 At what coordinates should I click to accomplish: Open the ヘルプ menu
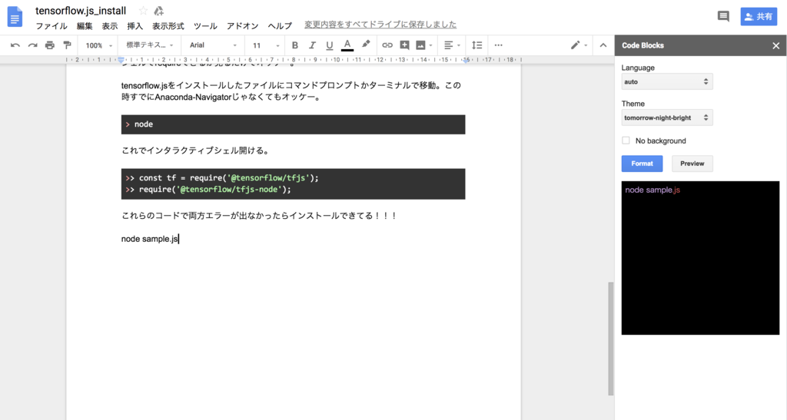[280, 26]
